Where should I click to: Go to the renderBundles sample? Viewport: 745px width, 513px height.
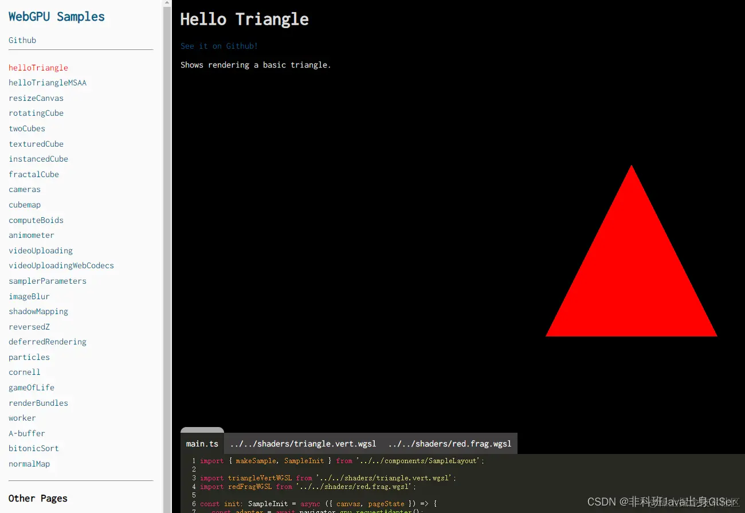(x=38, y=403)
